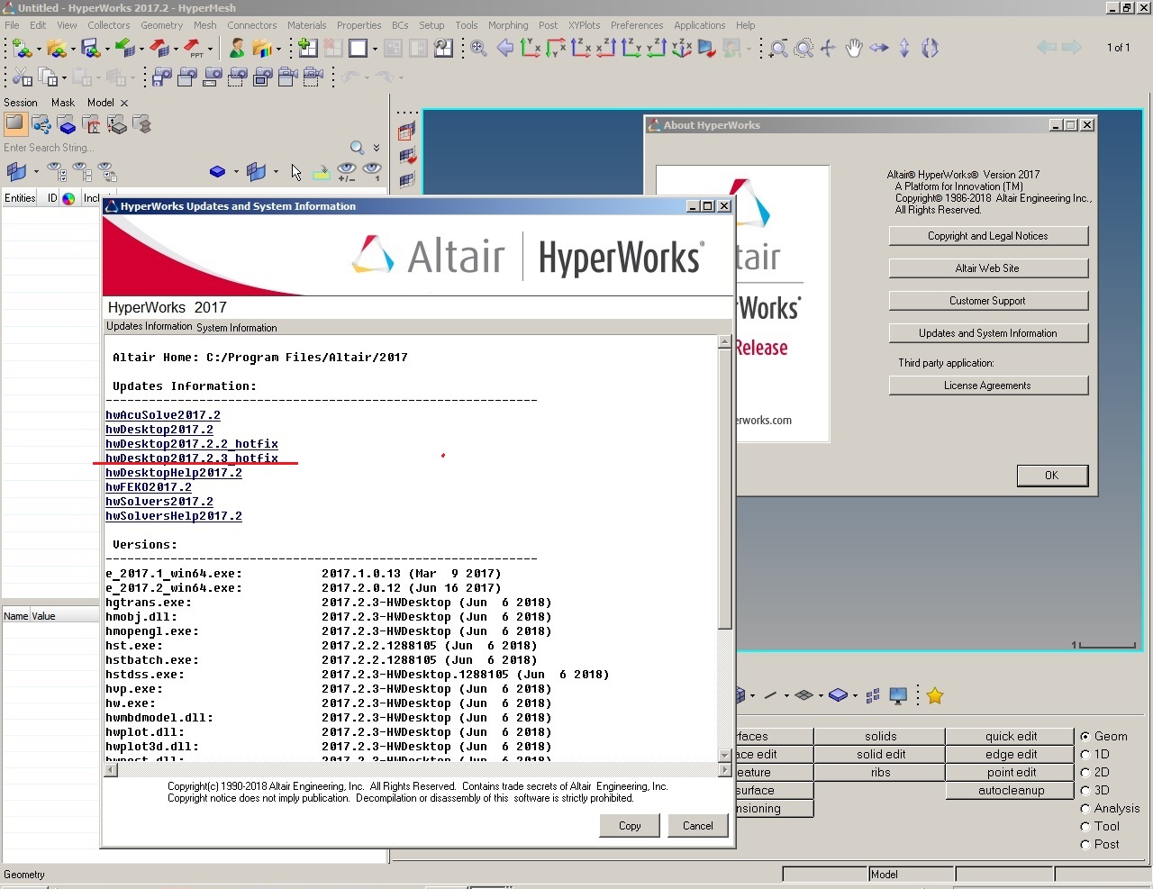
Task: Switch to Model view folder icon in browser
Action: [15, 124]
